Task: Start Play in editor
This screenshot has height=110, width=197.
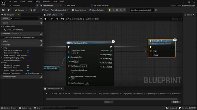Action: [110, 10]
